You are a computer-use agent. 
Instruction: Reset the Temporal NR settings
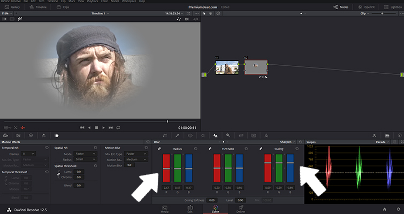coord(47,147)
